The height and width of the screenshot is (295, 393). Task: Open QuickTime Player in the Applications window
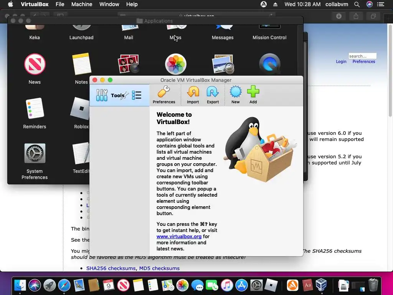click(270, 64)
